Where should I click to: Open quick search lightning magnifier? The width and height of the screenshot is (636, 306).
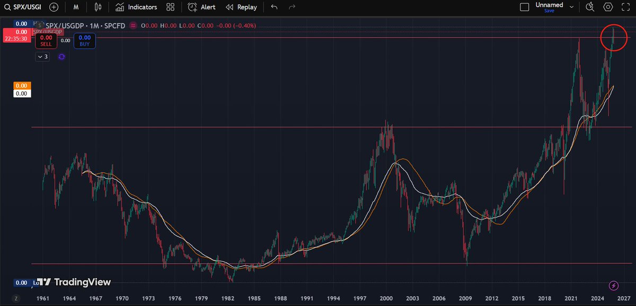click(590, 7)
